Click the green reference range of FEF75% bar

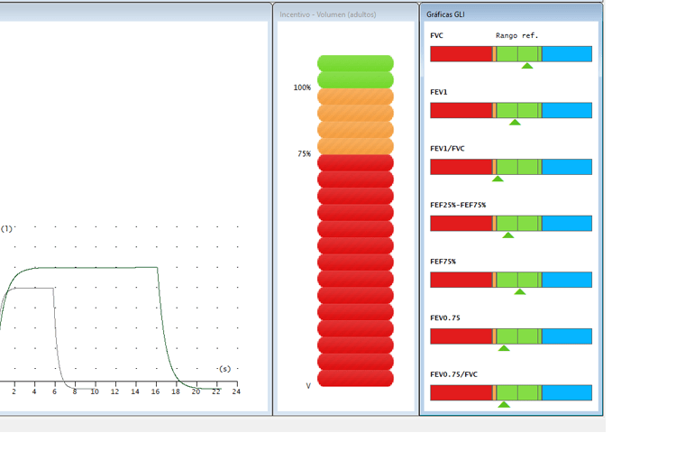[517, 280]
